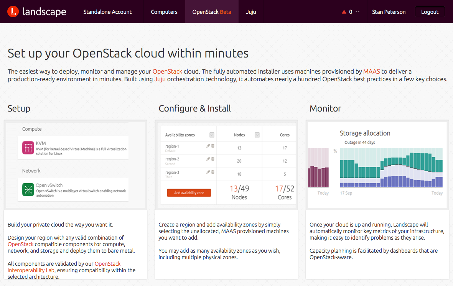Screen dimensions: 453x286
Task: Delete region-1 using the trash icon
Action: coord(213,146)
